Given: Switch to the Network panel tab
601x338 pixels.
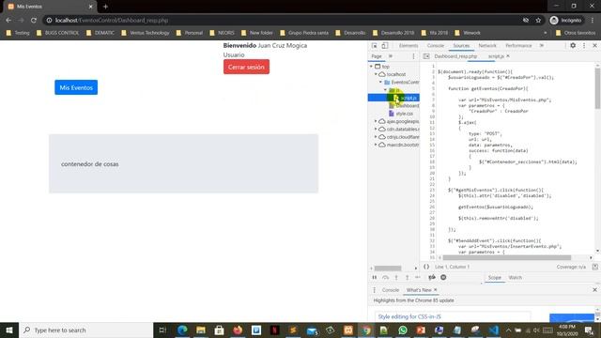Looking at the screenshot, I should click(487, 46).
